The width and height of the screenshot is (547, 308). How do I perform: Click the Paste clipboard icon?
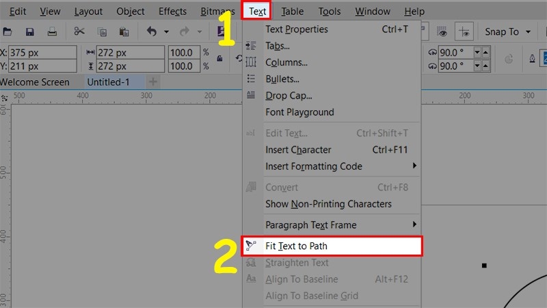click(x=124, y=31)
